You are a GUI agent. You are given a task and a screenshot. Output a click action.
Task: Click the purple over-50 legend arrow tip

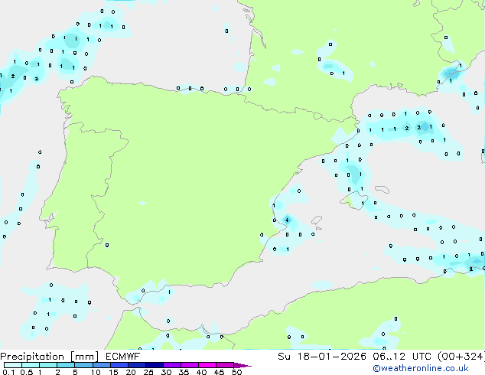coord(242,365)
